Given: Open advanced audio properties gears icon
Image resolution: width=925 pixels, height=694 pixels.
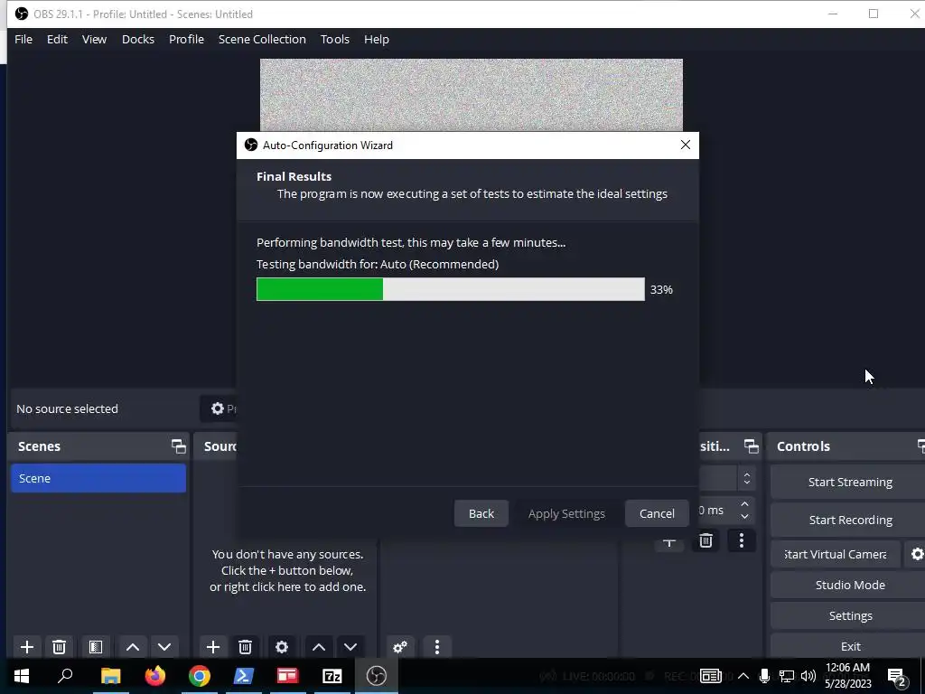Looking at the screenshot, I should tap(400, 647).
